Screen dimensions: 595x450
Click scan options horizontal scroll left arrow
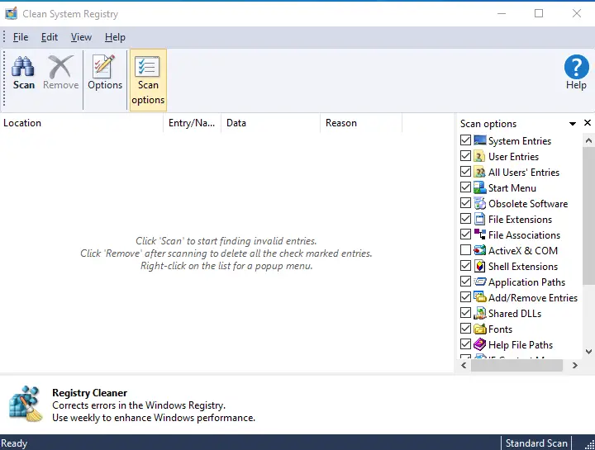click(x=464, y=366)
